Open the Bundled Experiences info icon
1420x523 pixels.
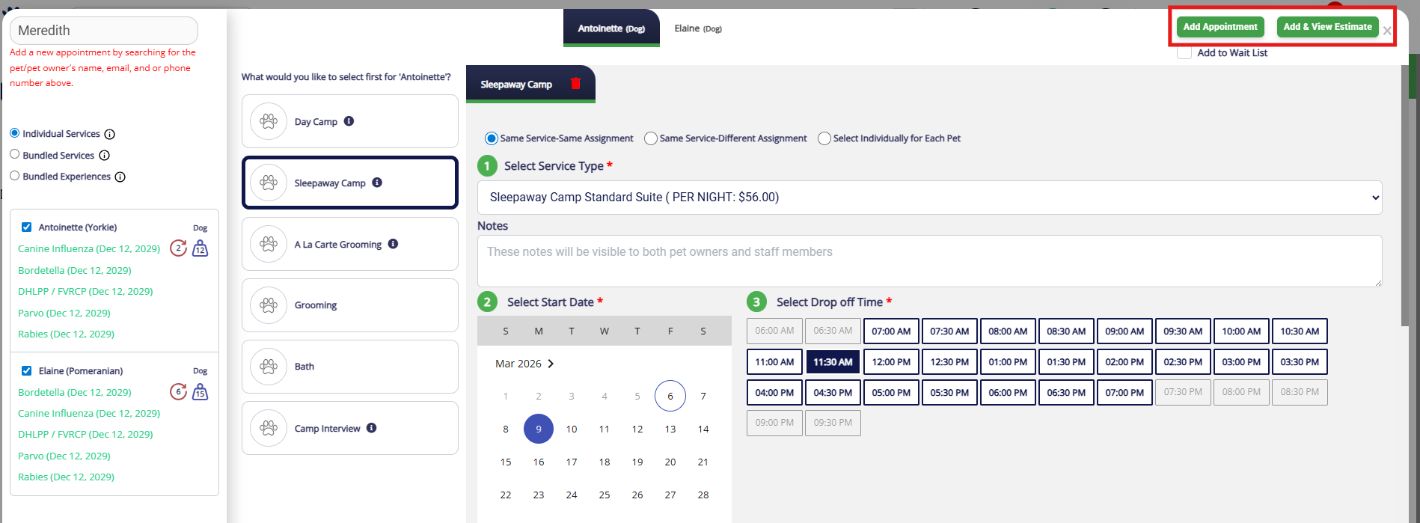(120, 177)
